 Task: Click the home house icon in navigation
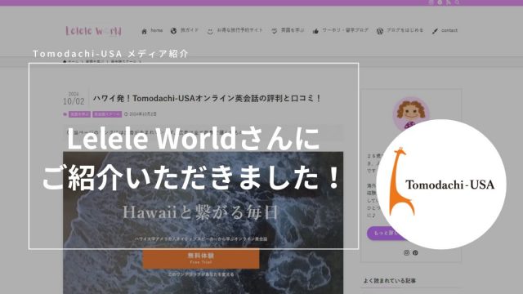[144, 31]
